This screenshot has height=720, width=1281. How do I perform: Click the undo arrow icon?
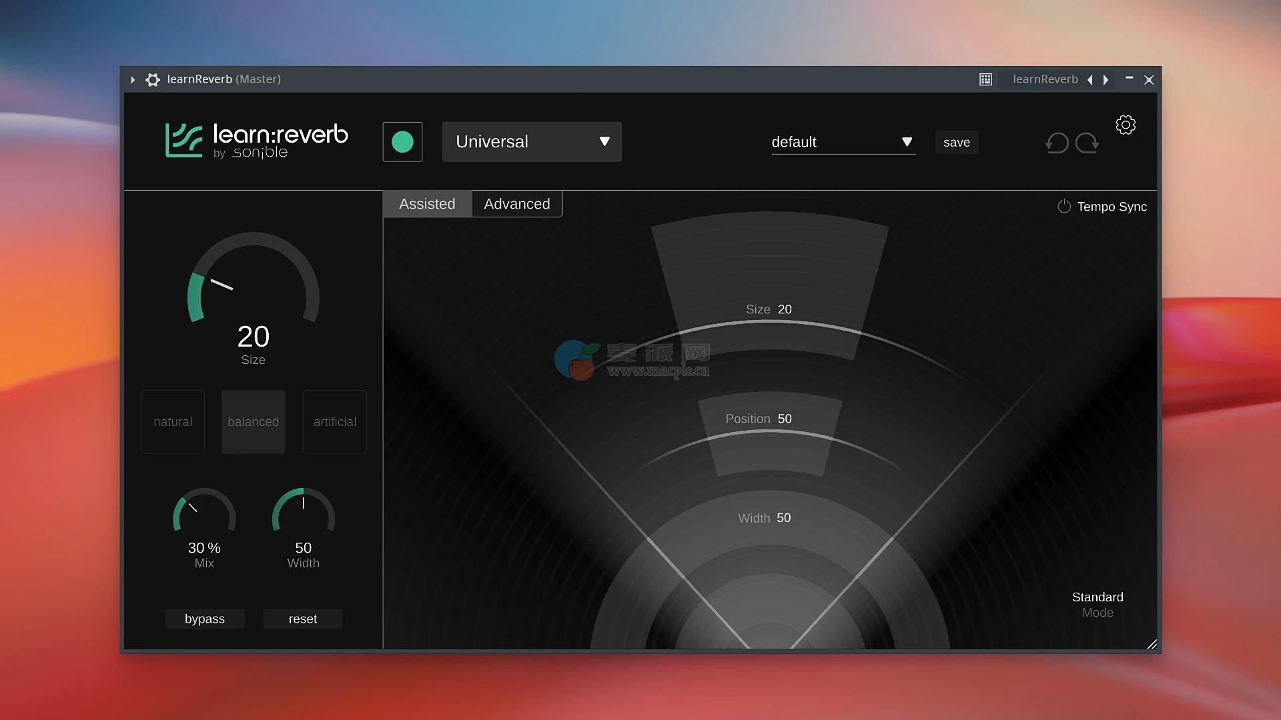coord(1057,143)
